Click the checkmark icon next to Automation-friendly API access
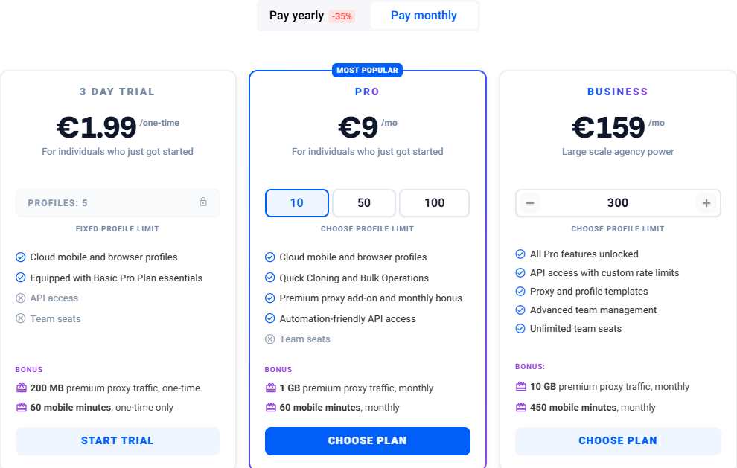This screenshot has height=468, width=737. coord(269,318)
